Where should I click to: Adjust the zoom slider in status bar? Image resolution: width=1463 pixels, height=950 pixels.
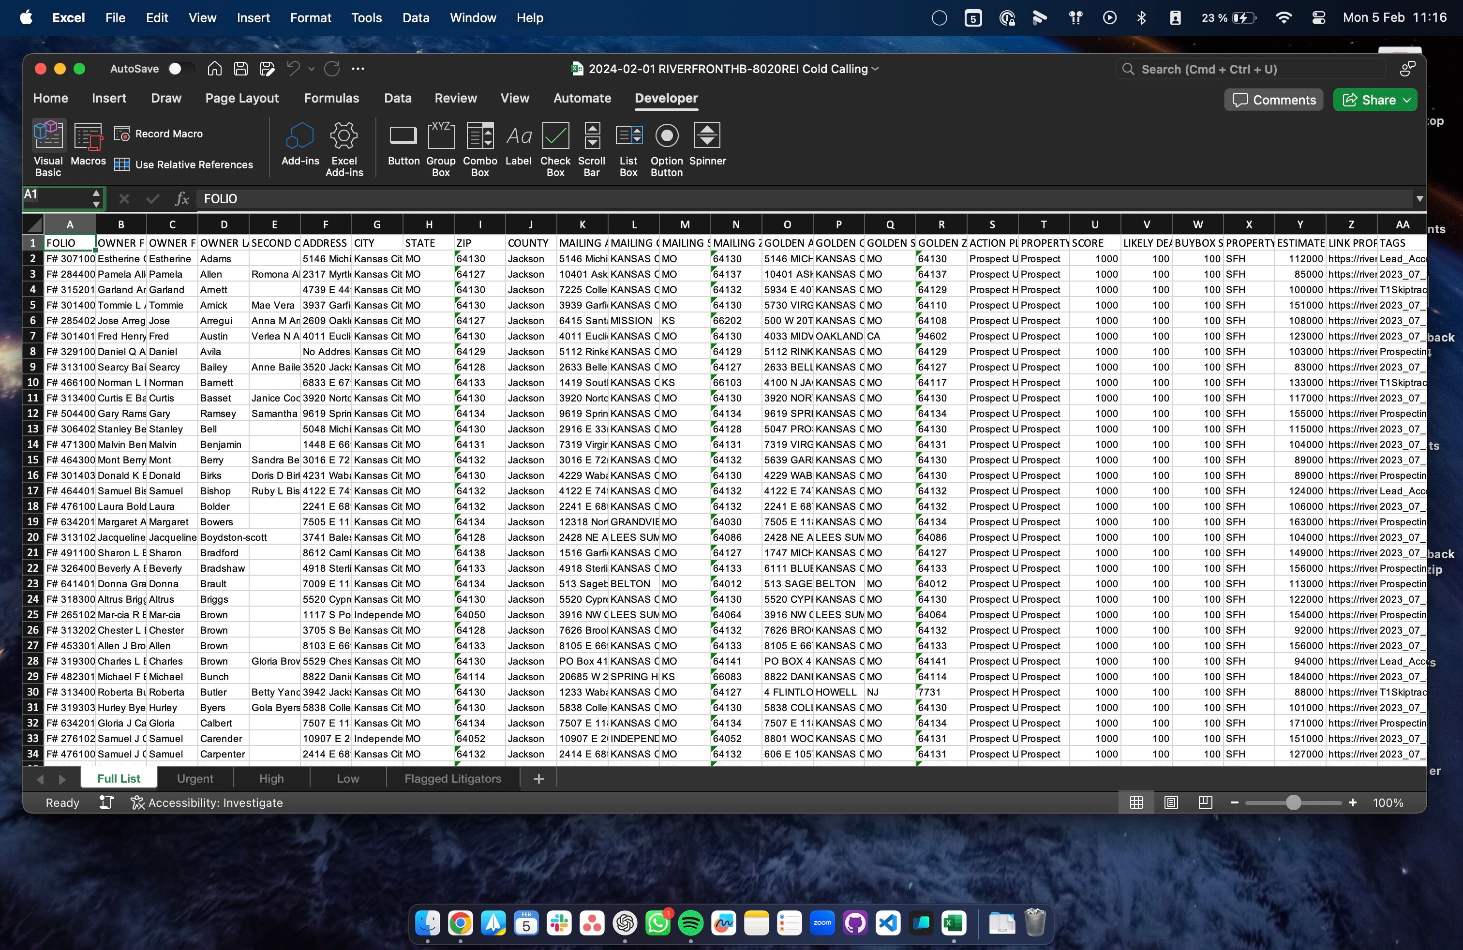click(x=1293, y=802)
